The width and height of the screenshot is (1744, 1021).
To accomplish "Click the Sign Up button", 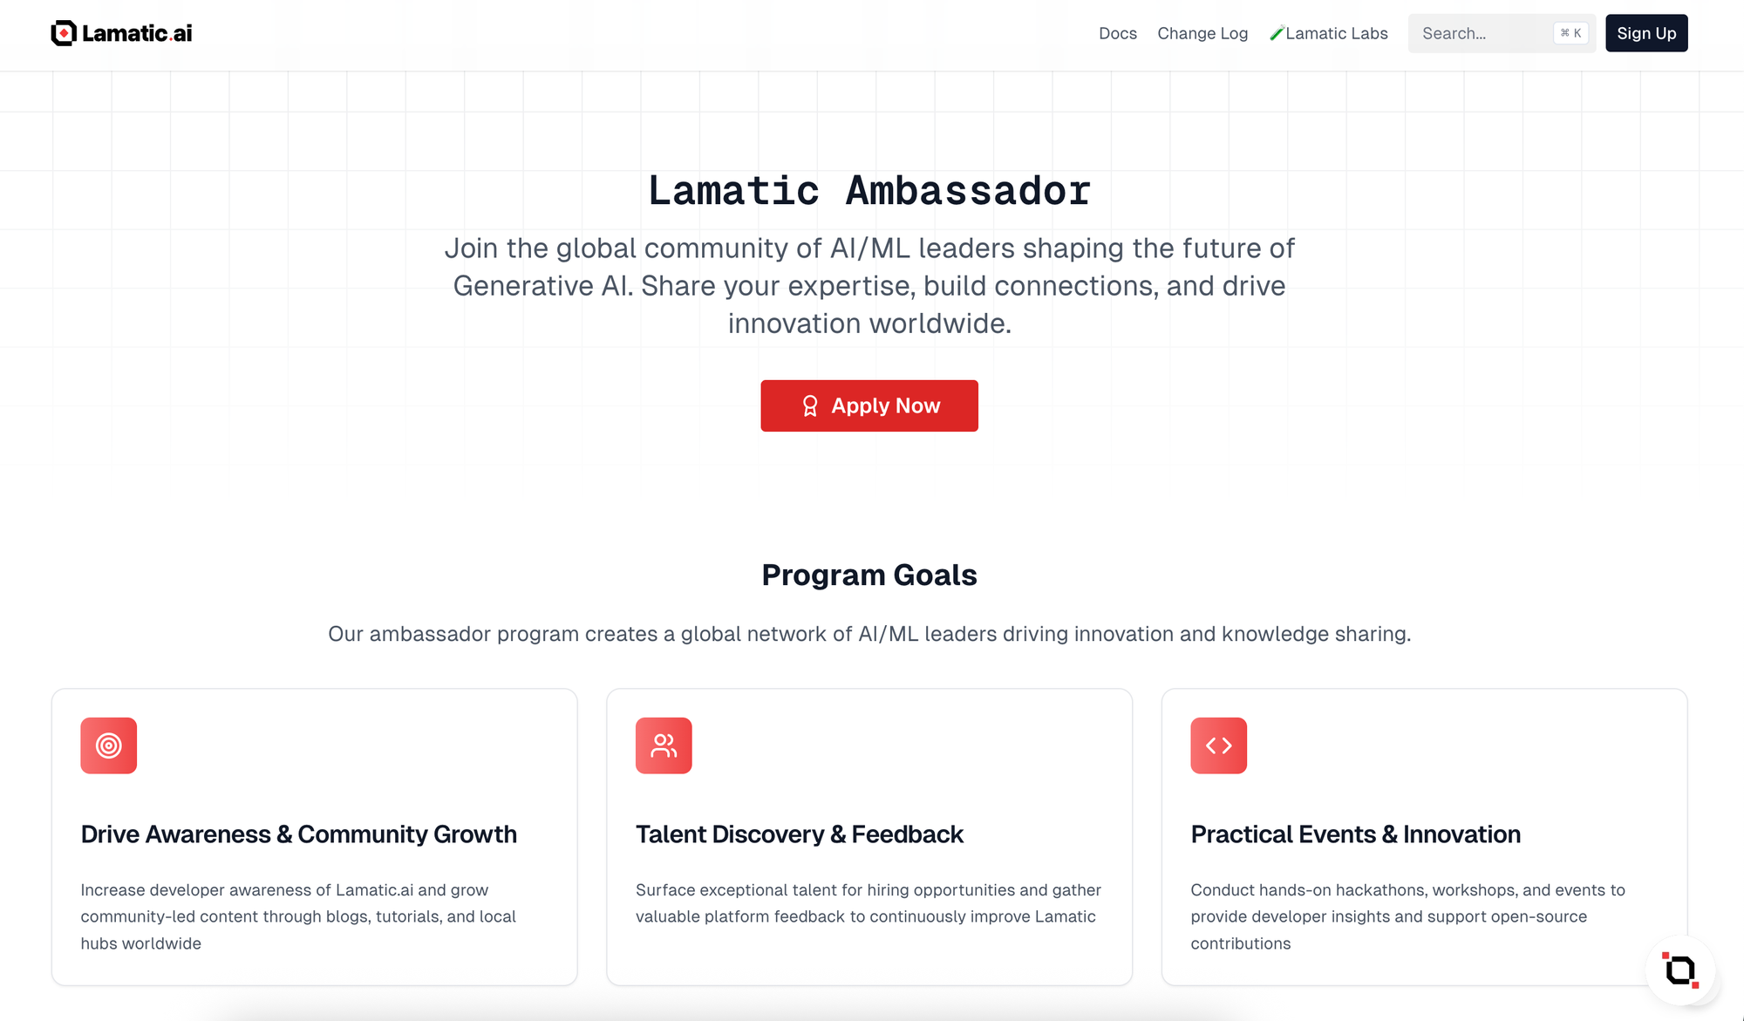I will 1646,33.
